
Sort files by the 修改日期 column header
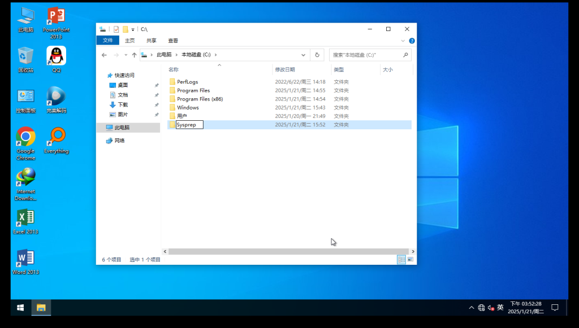click(x=284, y=69)
